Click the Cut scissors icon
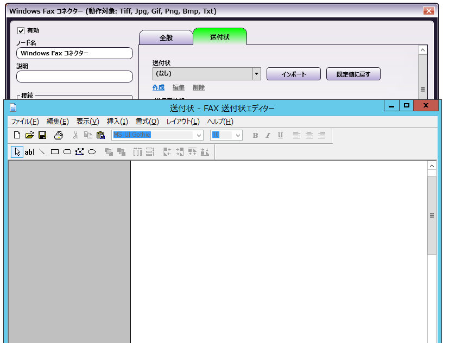The height and width of the screenshot is (343, 449). tap(75, 135)
